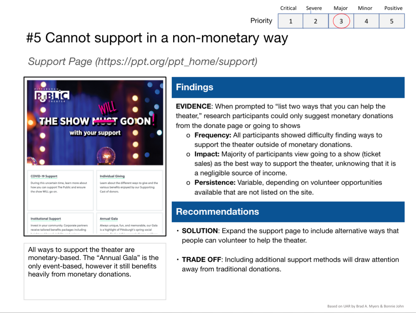Select priority box 4 under Minor
The width and height of the screenshot is (416, 313).
point(366,21)
